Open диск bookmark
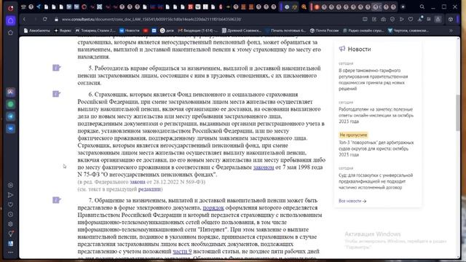The width and height of the screenshot is (466, 262). pos(167,31)
